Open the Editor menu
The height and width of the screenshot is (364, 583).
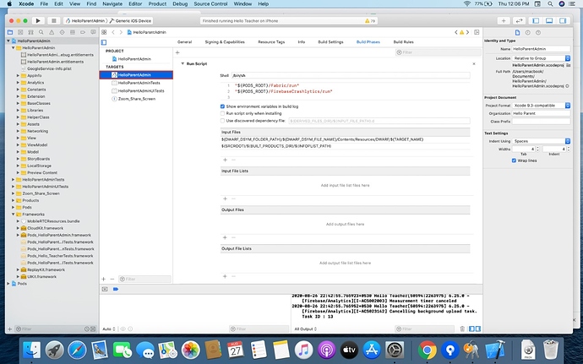(135, 3)
